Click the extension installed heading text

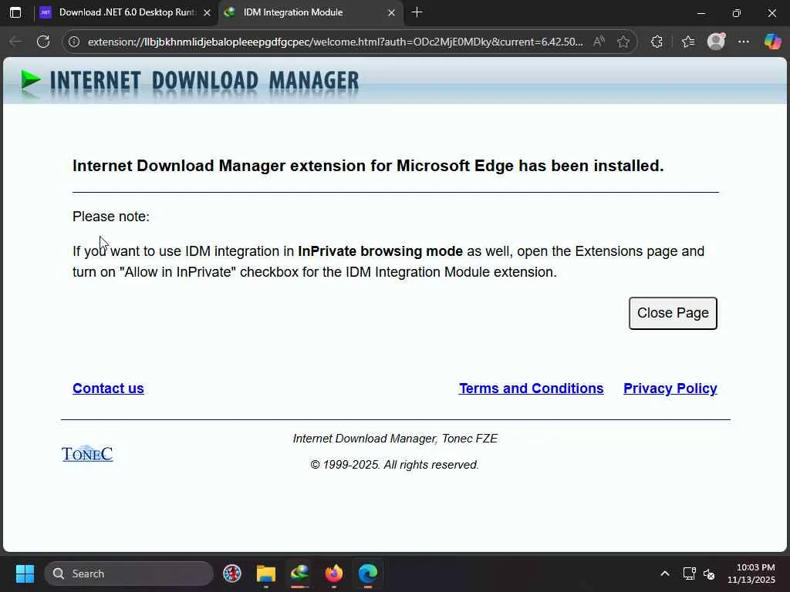368,166
